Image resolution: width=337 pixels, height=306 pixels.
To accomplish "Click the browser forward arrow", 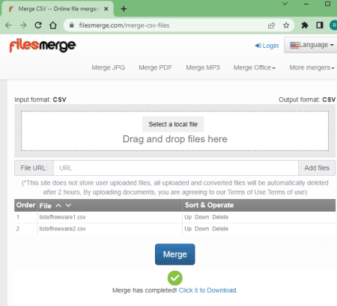I will pos(23,25).
